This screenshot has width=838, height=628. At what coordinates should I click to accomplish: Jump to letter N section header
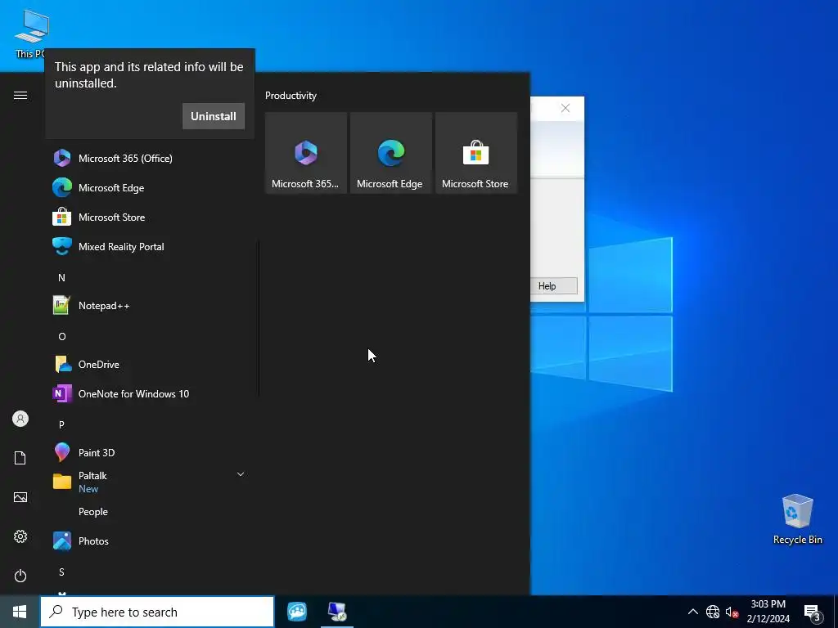tap(61, 278)
